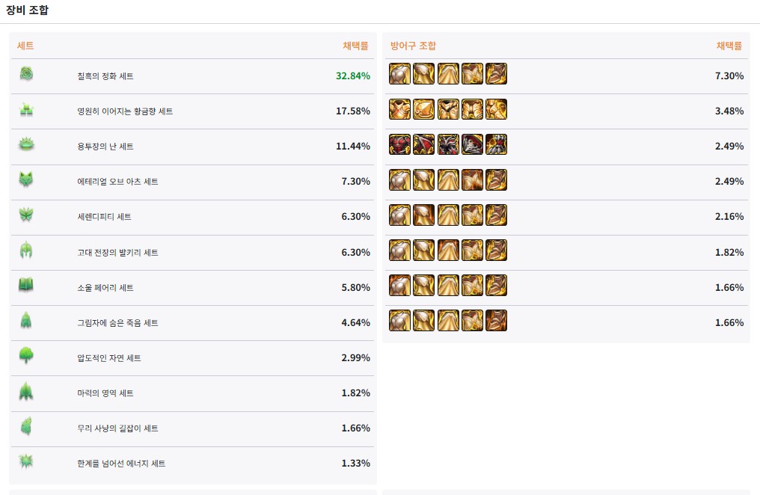Click the 방어구 조합 column header

click(x=413, y=46)
